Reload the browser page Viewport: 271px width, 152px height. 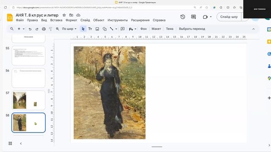(x=6, y=8)
